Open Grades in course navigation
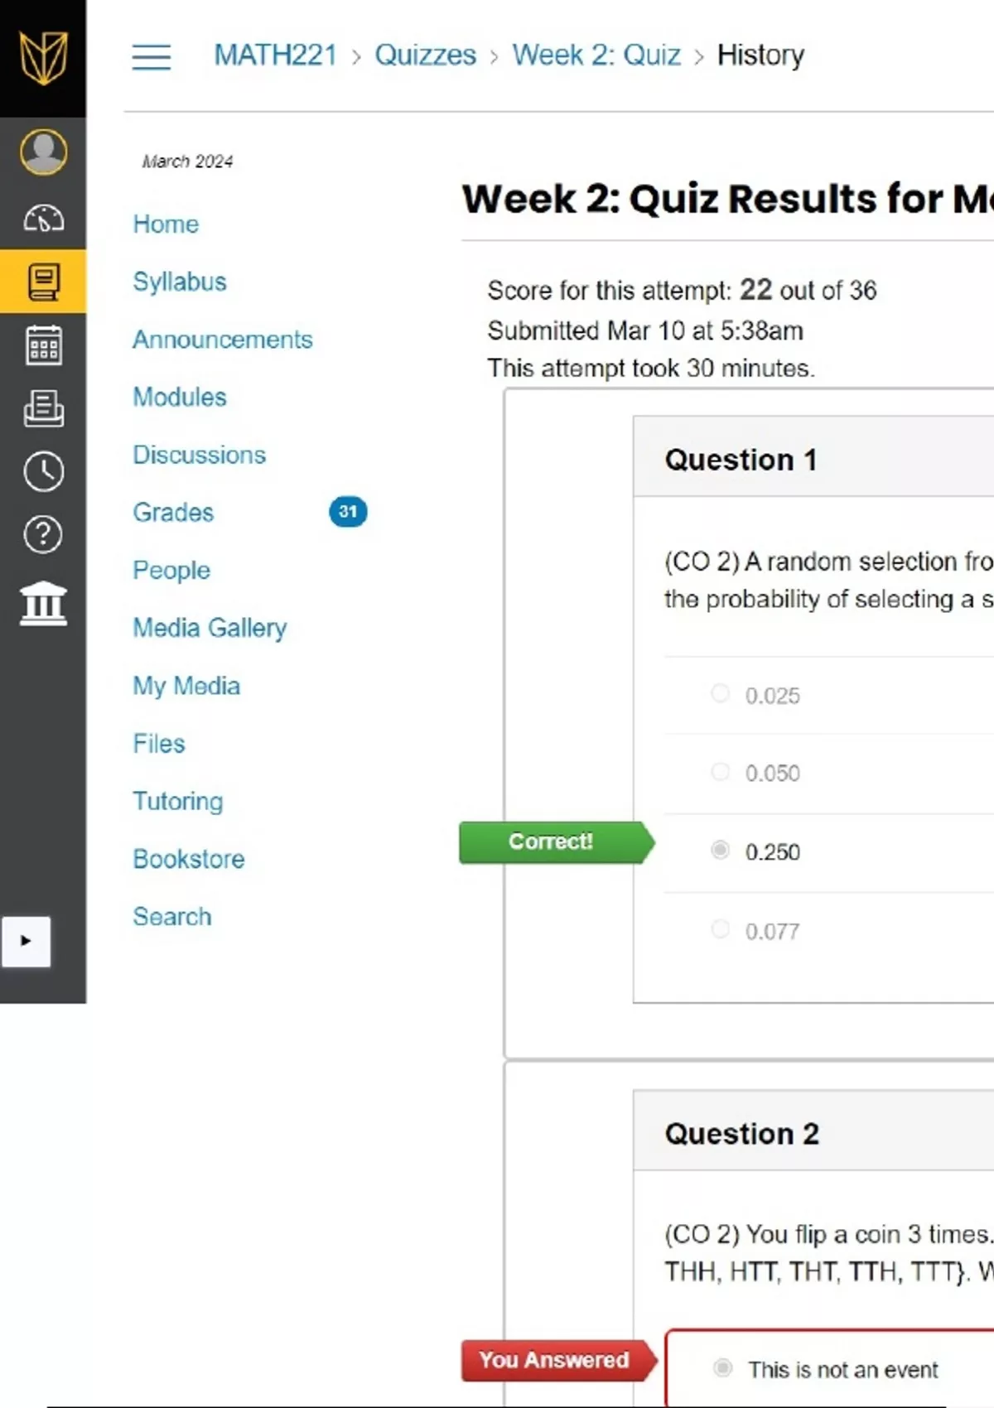Screen dimensions: 994x1408 click(173, 513)
